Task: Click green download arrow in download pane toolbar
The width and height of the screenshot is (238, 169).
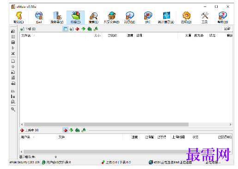Action: click(x=83, y=29)
